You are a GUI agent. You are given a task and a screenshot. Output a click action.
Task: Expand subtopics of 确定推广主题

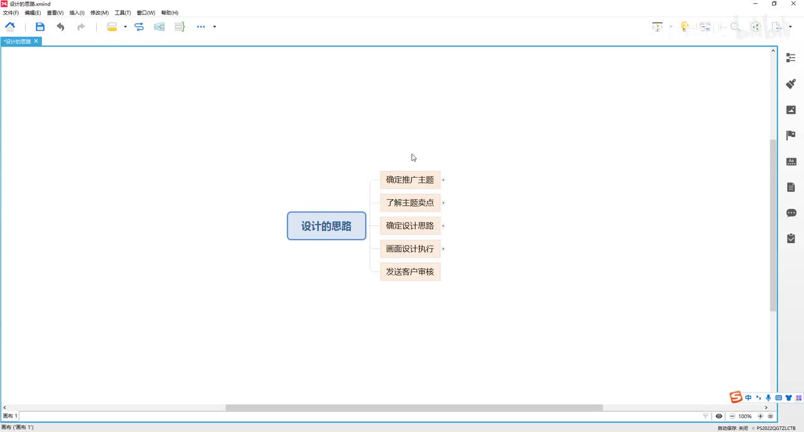click(x=443, y=180)
